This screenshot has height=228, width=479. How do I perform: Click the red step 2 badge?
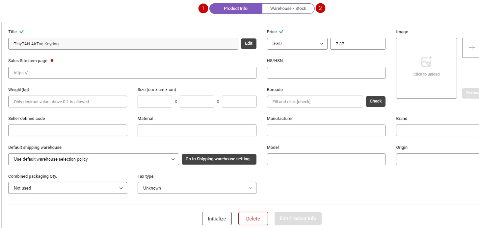(x=320, y=9)
